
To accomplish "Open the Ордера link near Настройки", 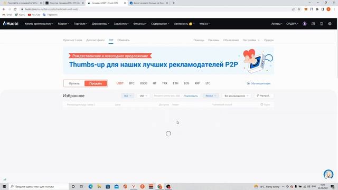I will (x=269, y=40).
